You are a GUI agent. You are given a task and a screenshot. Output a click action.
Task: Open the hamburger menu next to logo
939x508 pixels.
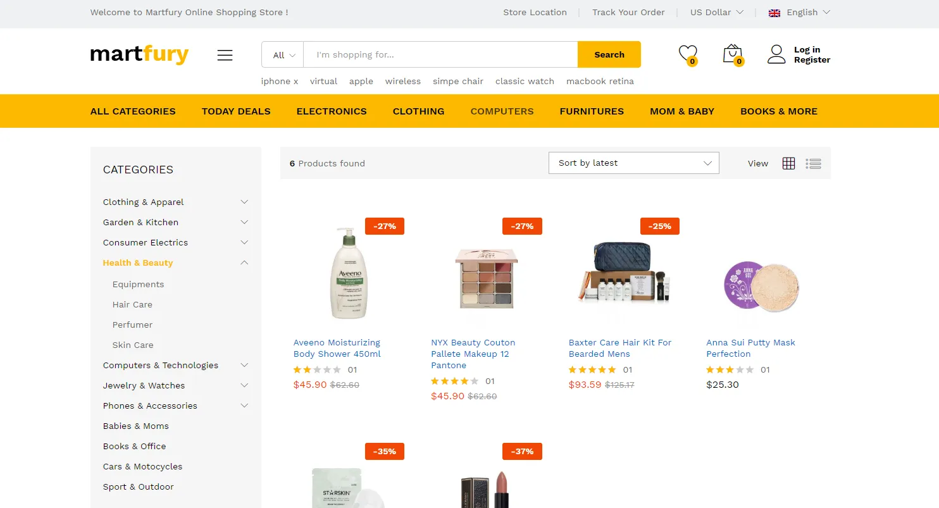point(225,55)
